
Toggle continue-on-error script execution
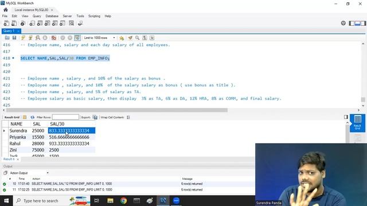(53, 38)
